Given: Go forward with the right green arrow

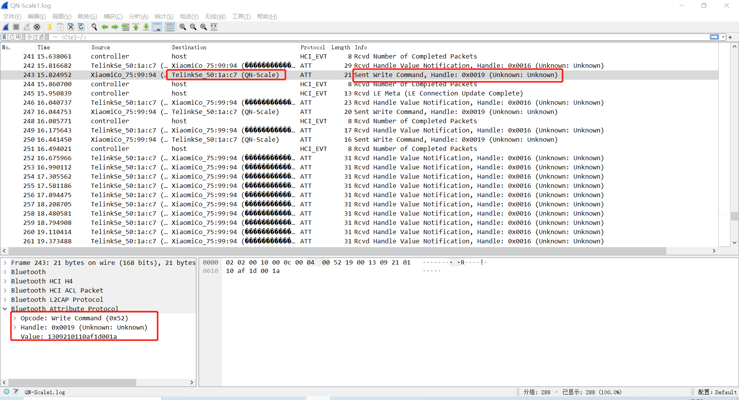Looking at the screenshot, I should (115, 27).
